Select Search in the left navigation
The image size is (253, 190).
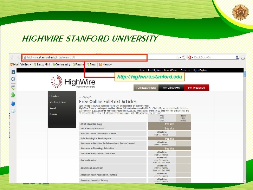53,108
